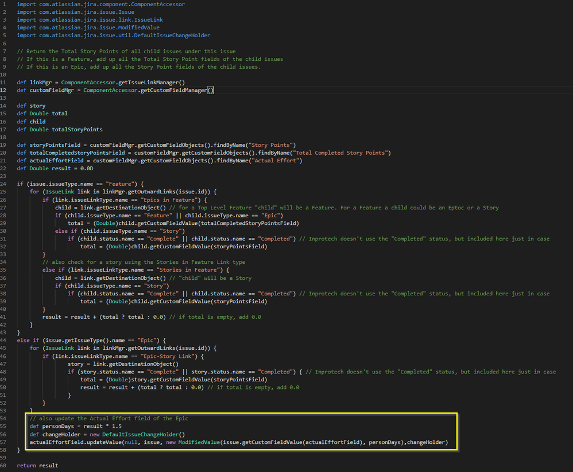
Task: Click 'new DefaultIssueChangeHolder()' on line 56
Action: 137,434
